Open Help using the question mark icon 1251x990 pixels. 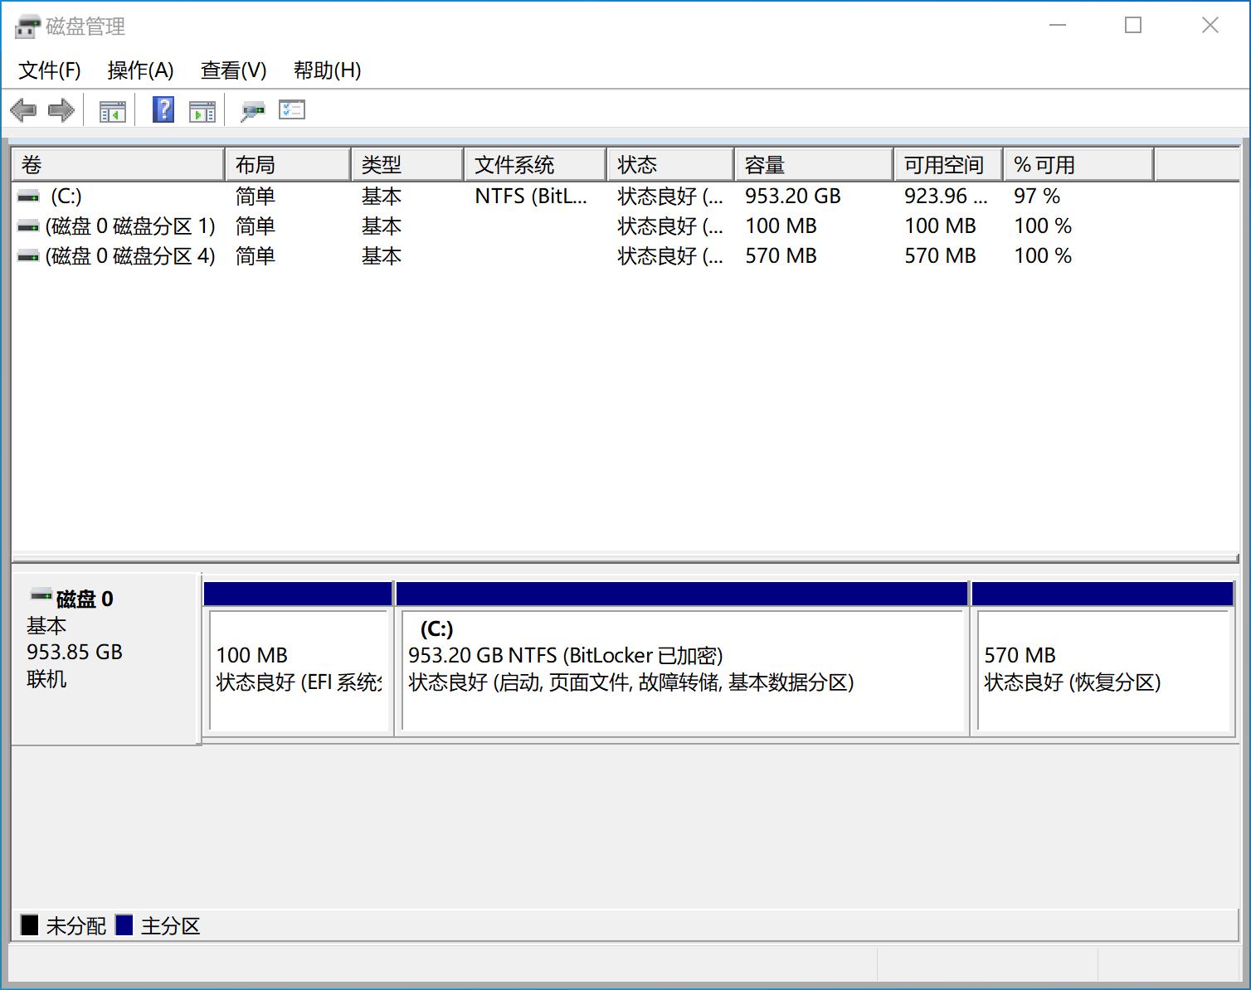(162, 109)
